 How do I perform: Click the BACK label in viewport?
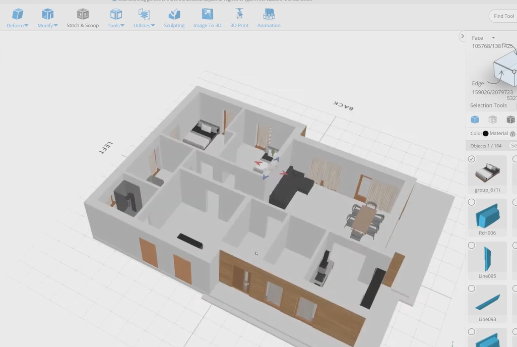(x=343, y=105)
